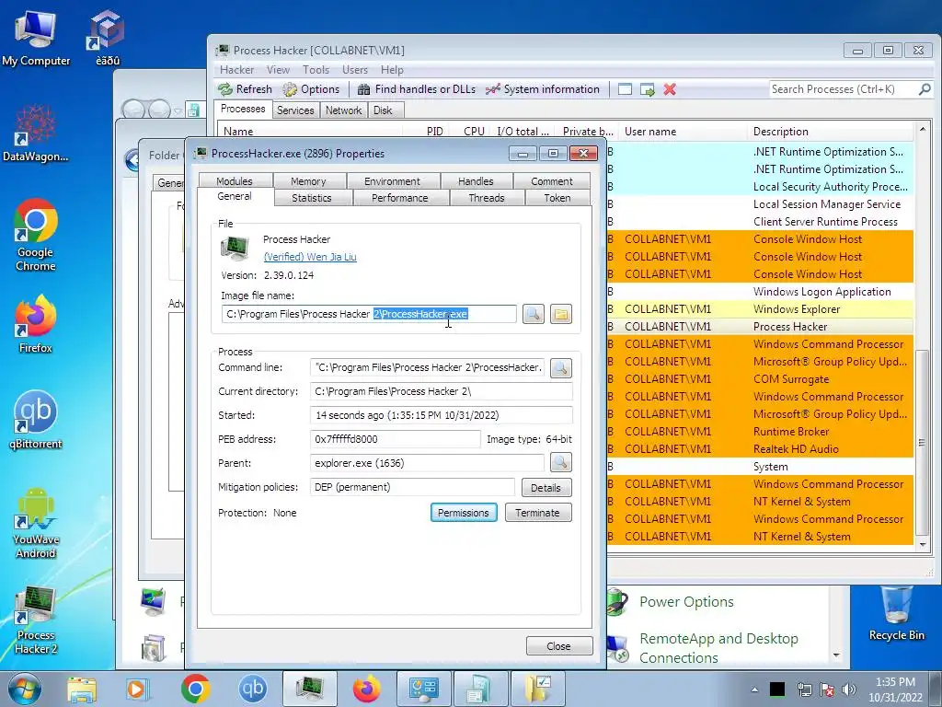Click the find window icon in toolbar
Screen dimensions: 942x707
625,89
